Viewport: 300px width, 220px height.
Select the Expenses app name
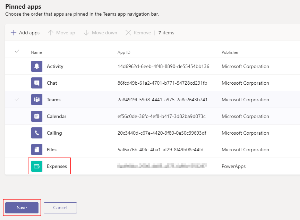[57, 167]
